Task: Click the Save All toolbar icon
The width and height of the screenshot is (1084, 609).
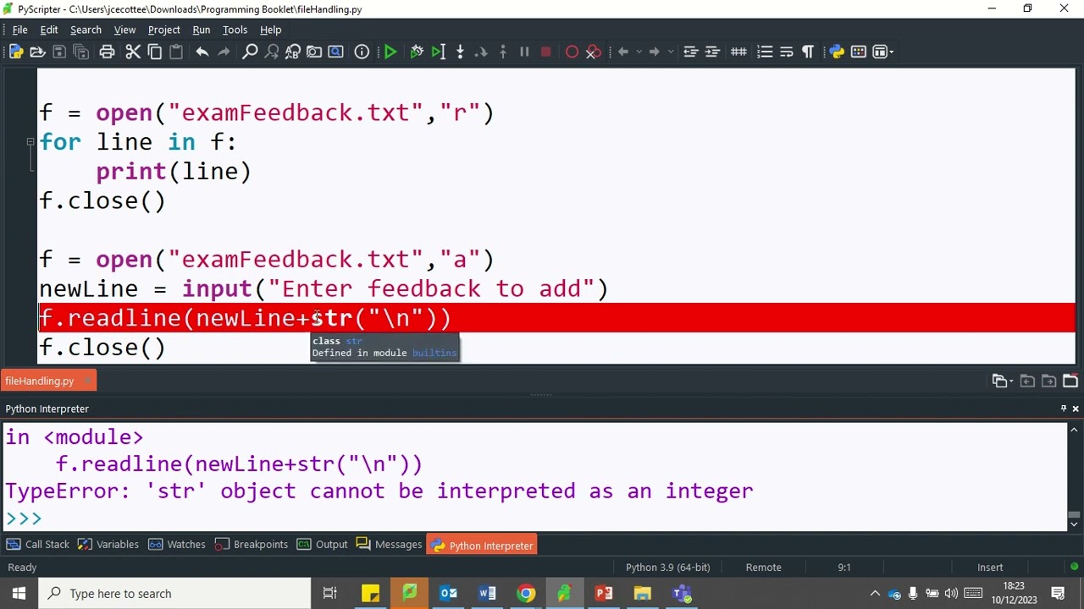Action: point(80,52)
